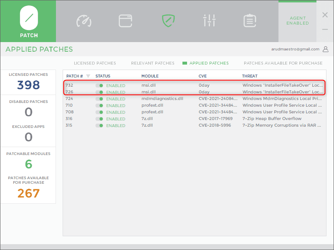Select the patches shield icon

pos(168,20)
